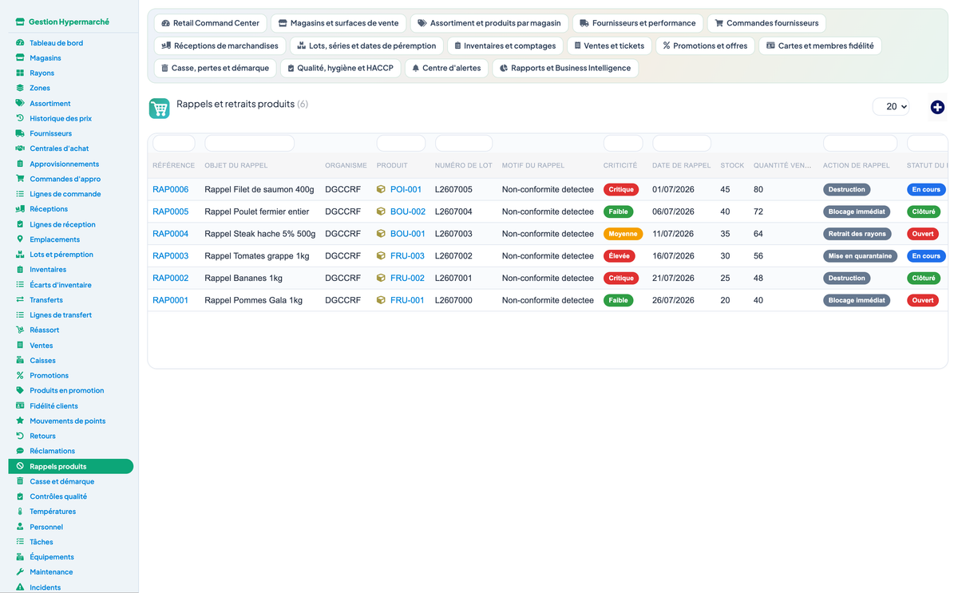Image resolution: width=958 pixels, height=593 pixels.
Task: Click the Date de rappel filter field
Action: pos(682,144)
